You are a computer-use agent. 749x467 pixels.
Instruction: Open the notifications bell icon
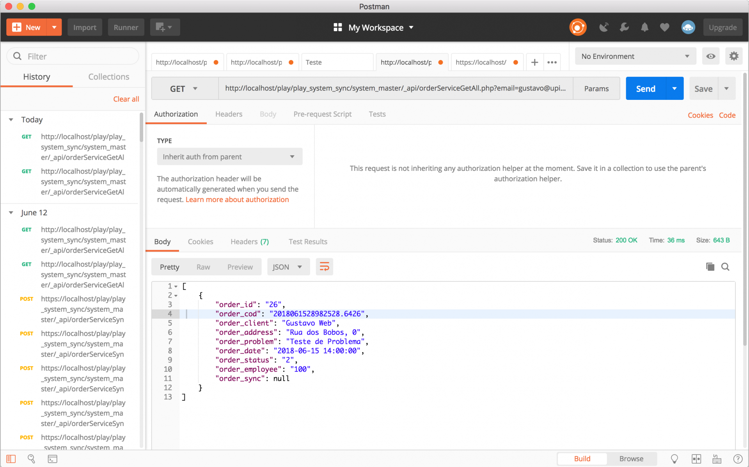pos(644,27)
